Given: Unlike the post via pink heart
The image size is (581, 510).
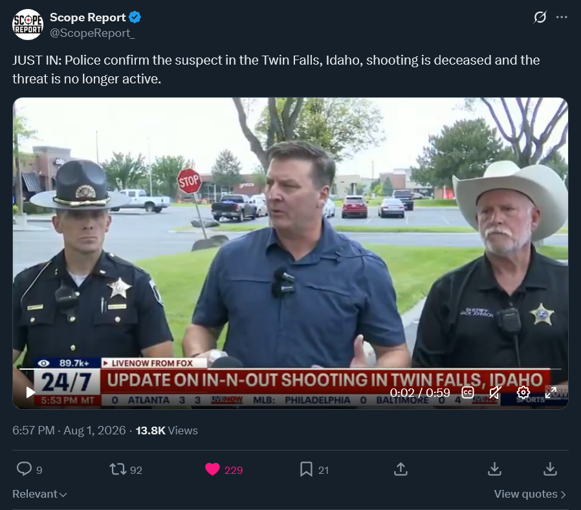Looking at the screenshot, I should (212, 469).
